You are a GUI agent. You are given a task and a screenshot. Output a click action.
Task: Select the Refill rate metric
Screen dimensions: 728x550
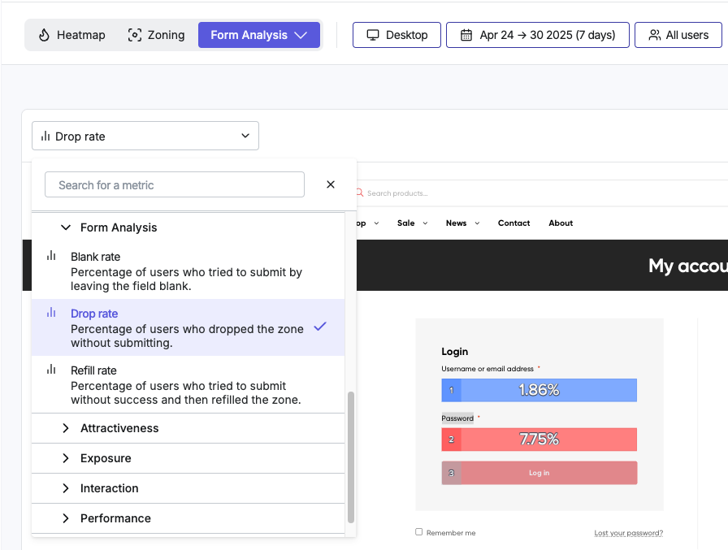point(188,384)
